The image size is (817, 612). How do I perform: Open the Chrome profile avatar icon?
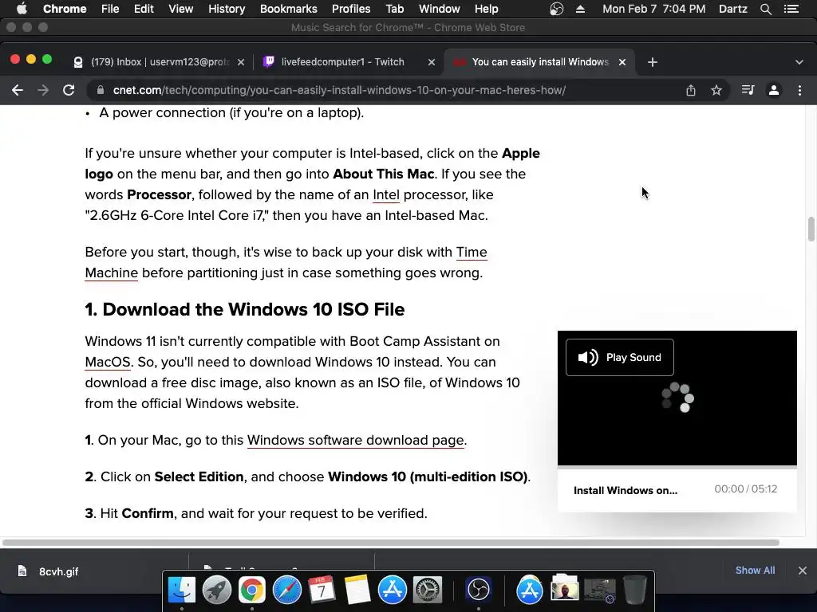tap(774, 90)
